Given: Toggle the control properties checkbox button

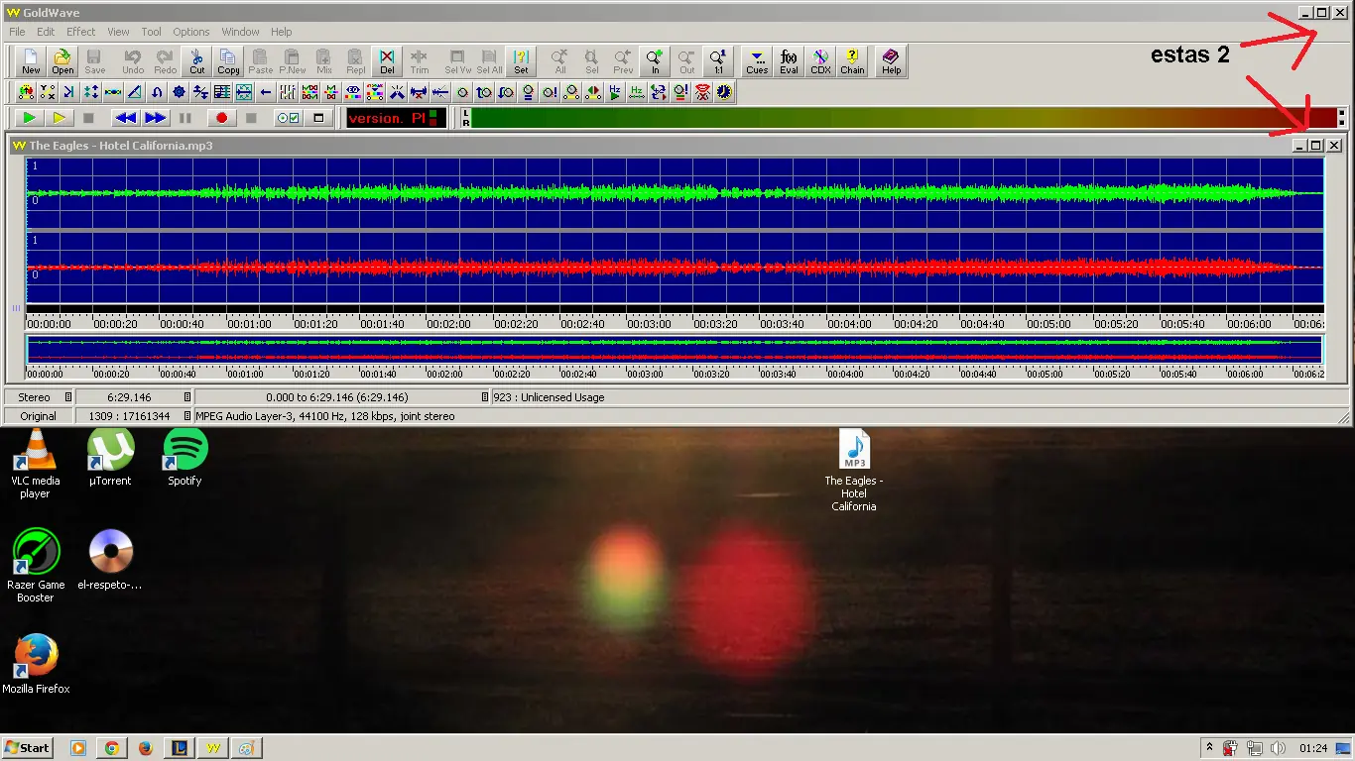Looking at the screenshot, I should [x=288, y=118].
